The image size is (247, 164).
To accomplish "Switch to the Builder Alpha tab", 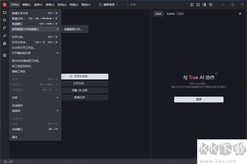I will point(175,14).
